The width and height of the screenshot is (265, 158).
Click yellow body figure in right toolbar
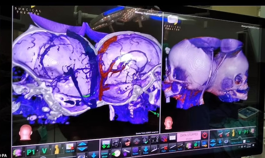point(234,133)
